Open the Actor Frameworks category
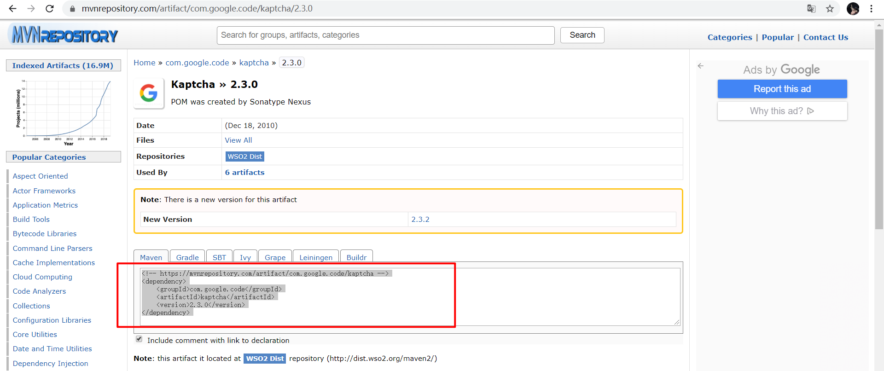884x371 pixels. coord(44,191)
